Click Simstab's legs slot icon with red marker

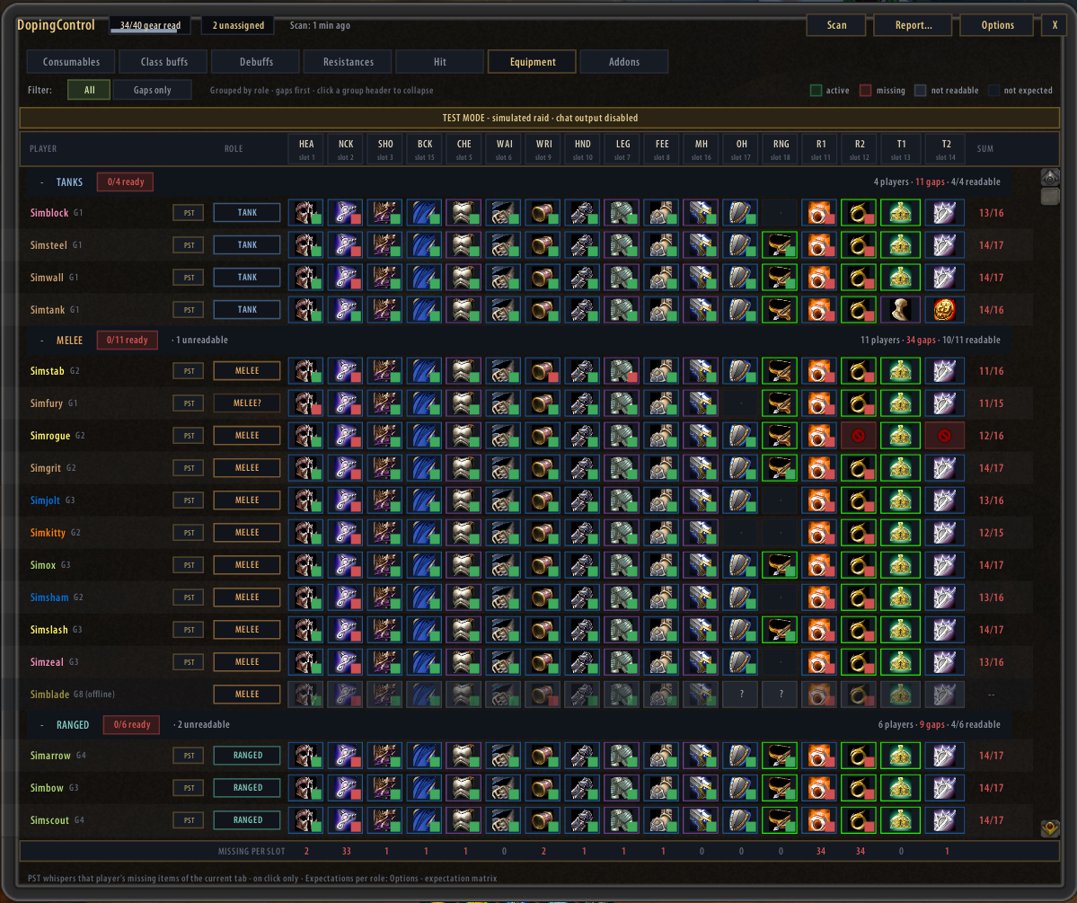pos(622,371)
